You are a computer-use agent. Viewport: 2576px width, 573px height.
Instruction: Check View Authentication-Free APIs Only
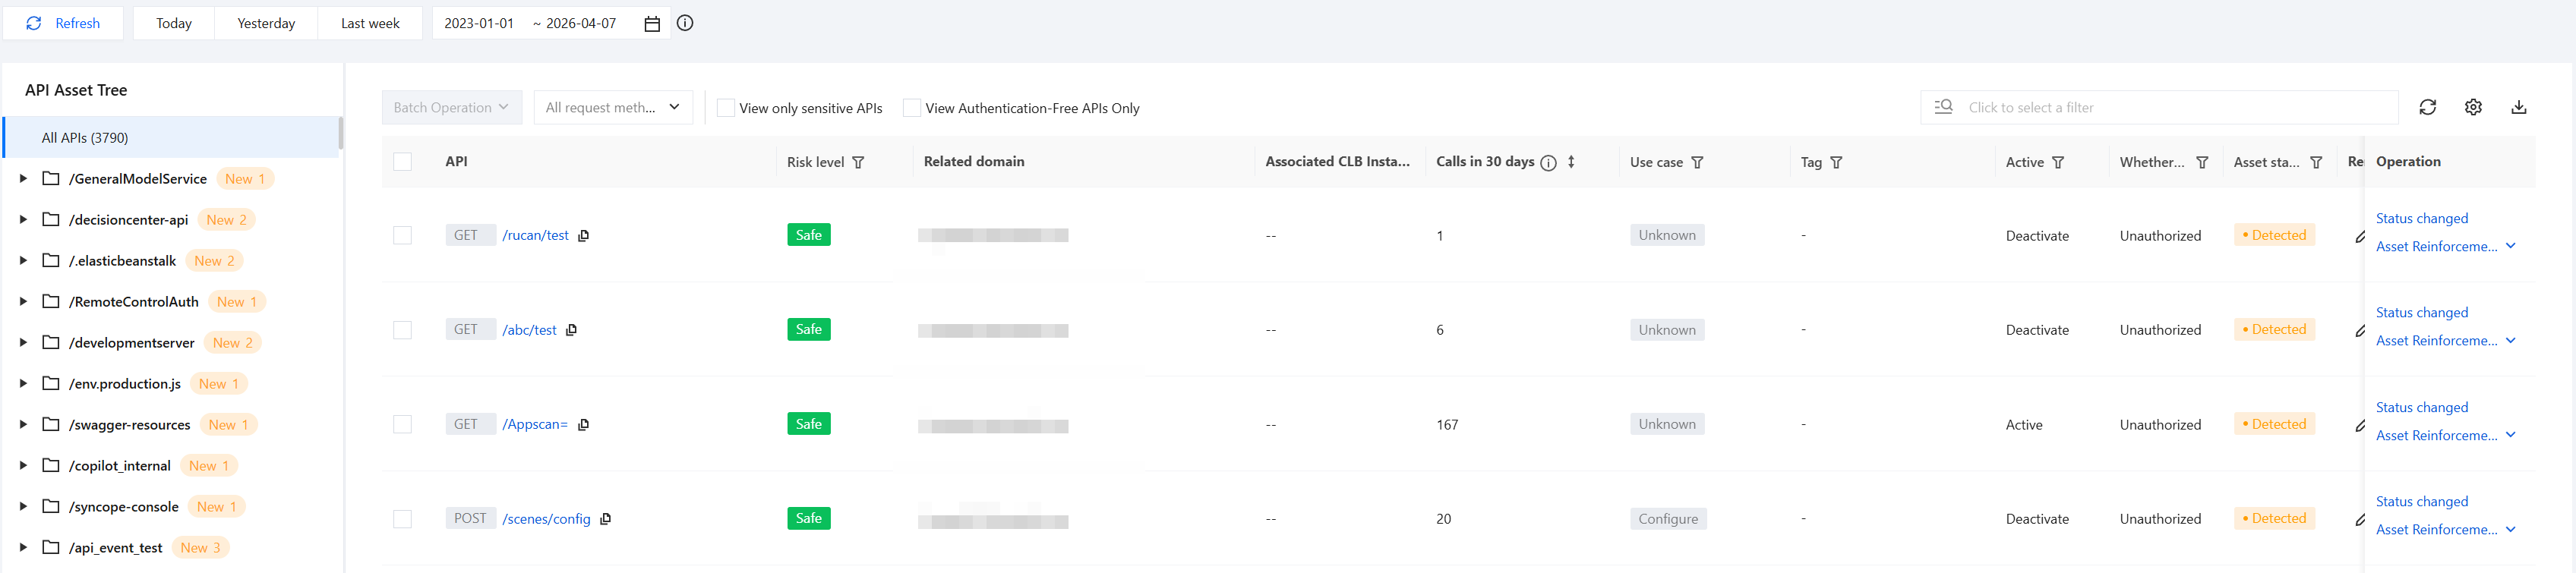tap(912, 108)
